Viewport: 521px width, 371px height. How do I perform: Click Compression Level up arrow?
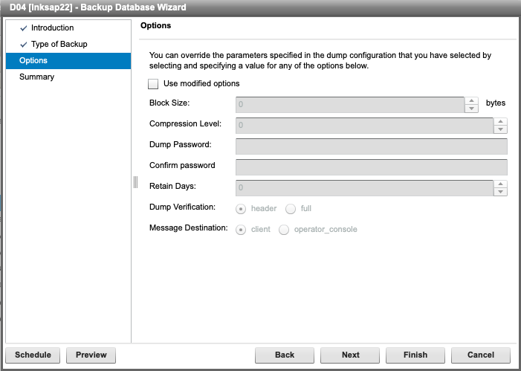[x=501, y=120]
